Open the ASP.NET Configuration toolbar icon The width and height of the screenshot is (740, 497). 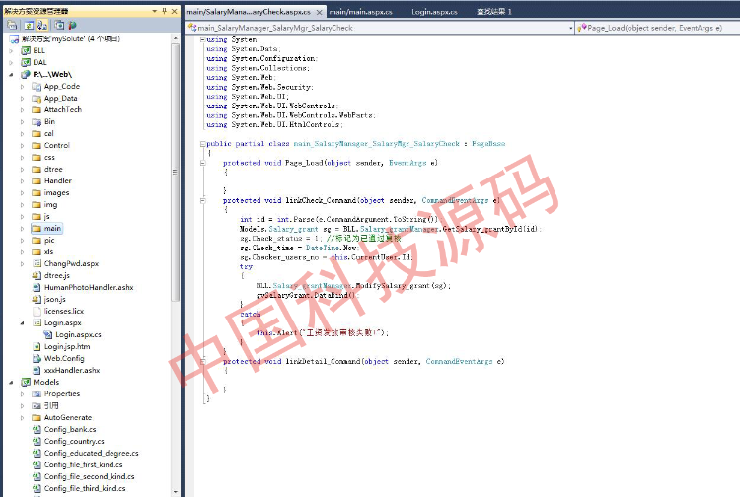pyautogui.click(x=72, y=25)
